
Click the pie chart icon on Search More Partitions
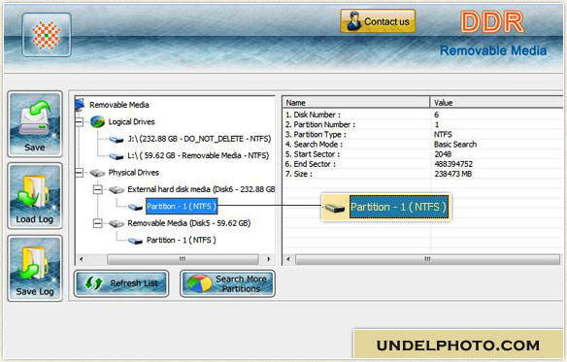(200, 283)
